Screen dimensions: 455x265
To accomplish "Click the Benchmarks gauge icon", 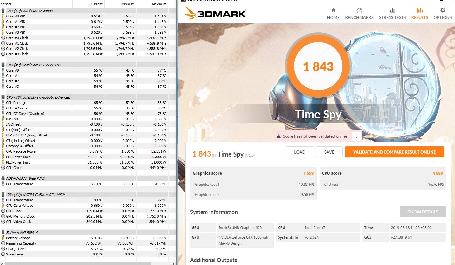I will coord(359,10).
